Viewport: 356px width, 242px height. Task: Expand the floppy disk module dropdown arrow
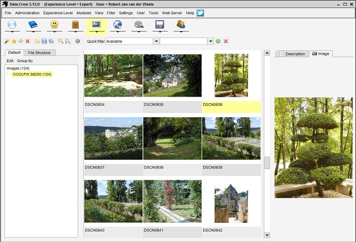click(x=160, y=32)
